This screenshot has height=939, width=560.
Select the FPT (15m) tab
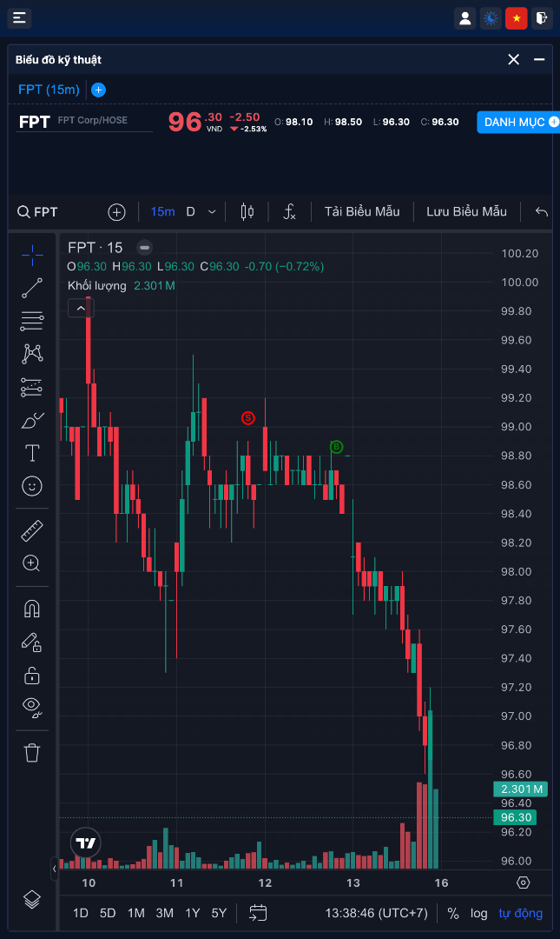click(x=49, y=90)
